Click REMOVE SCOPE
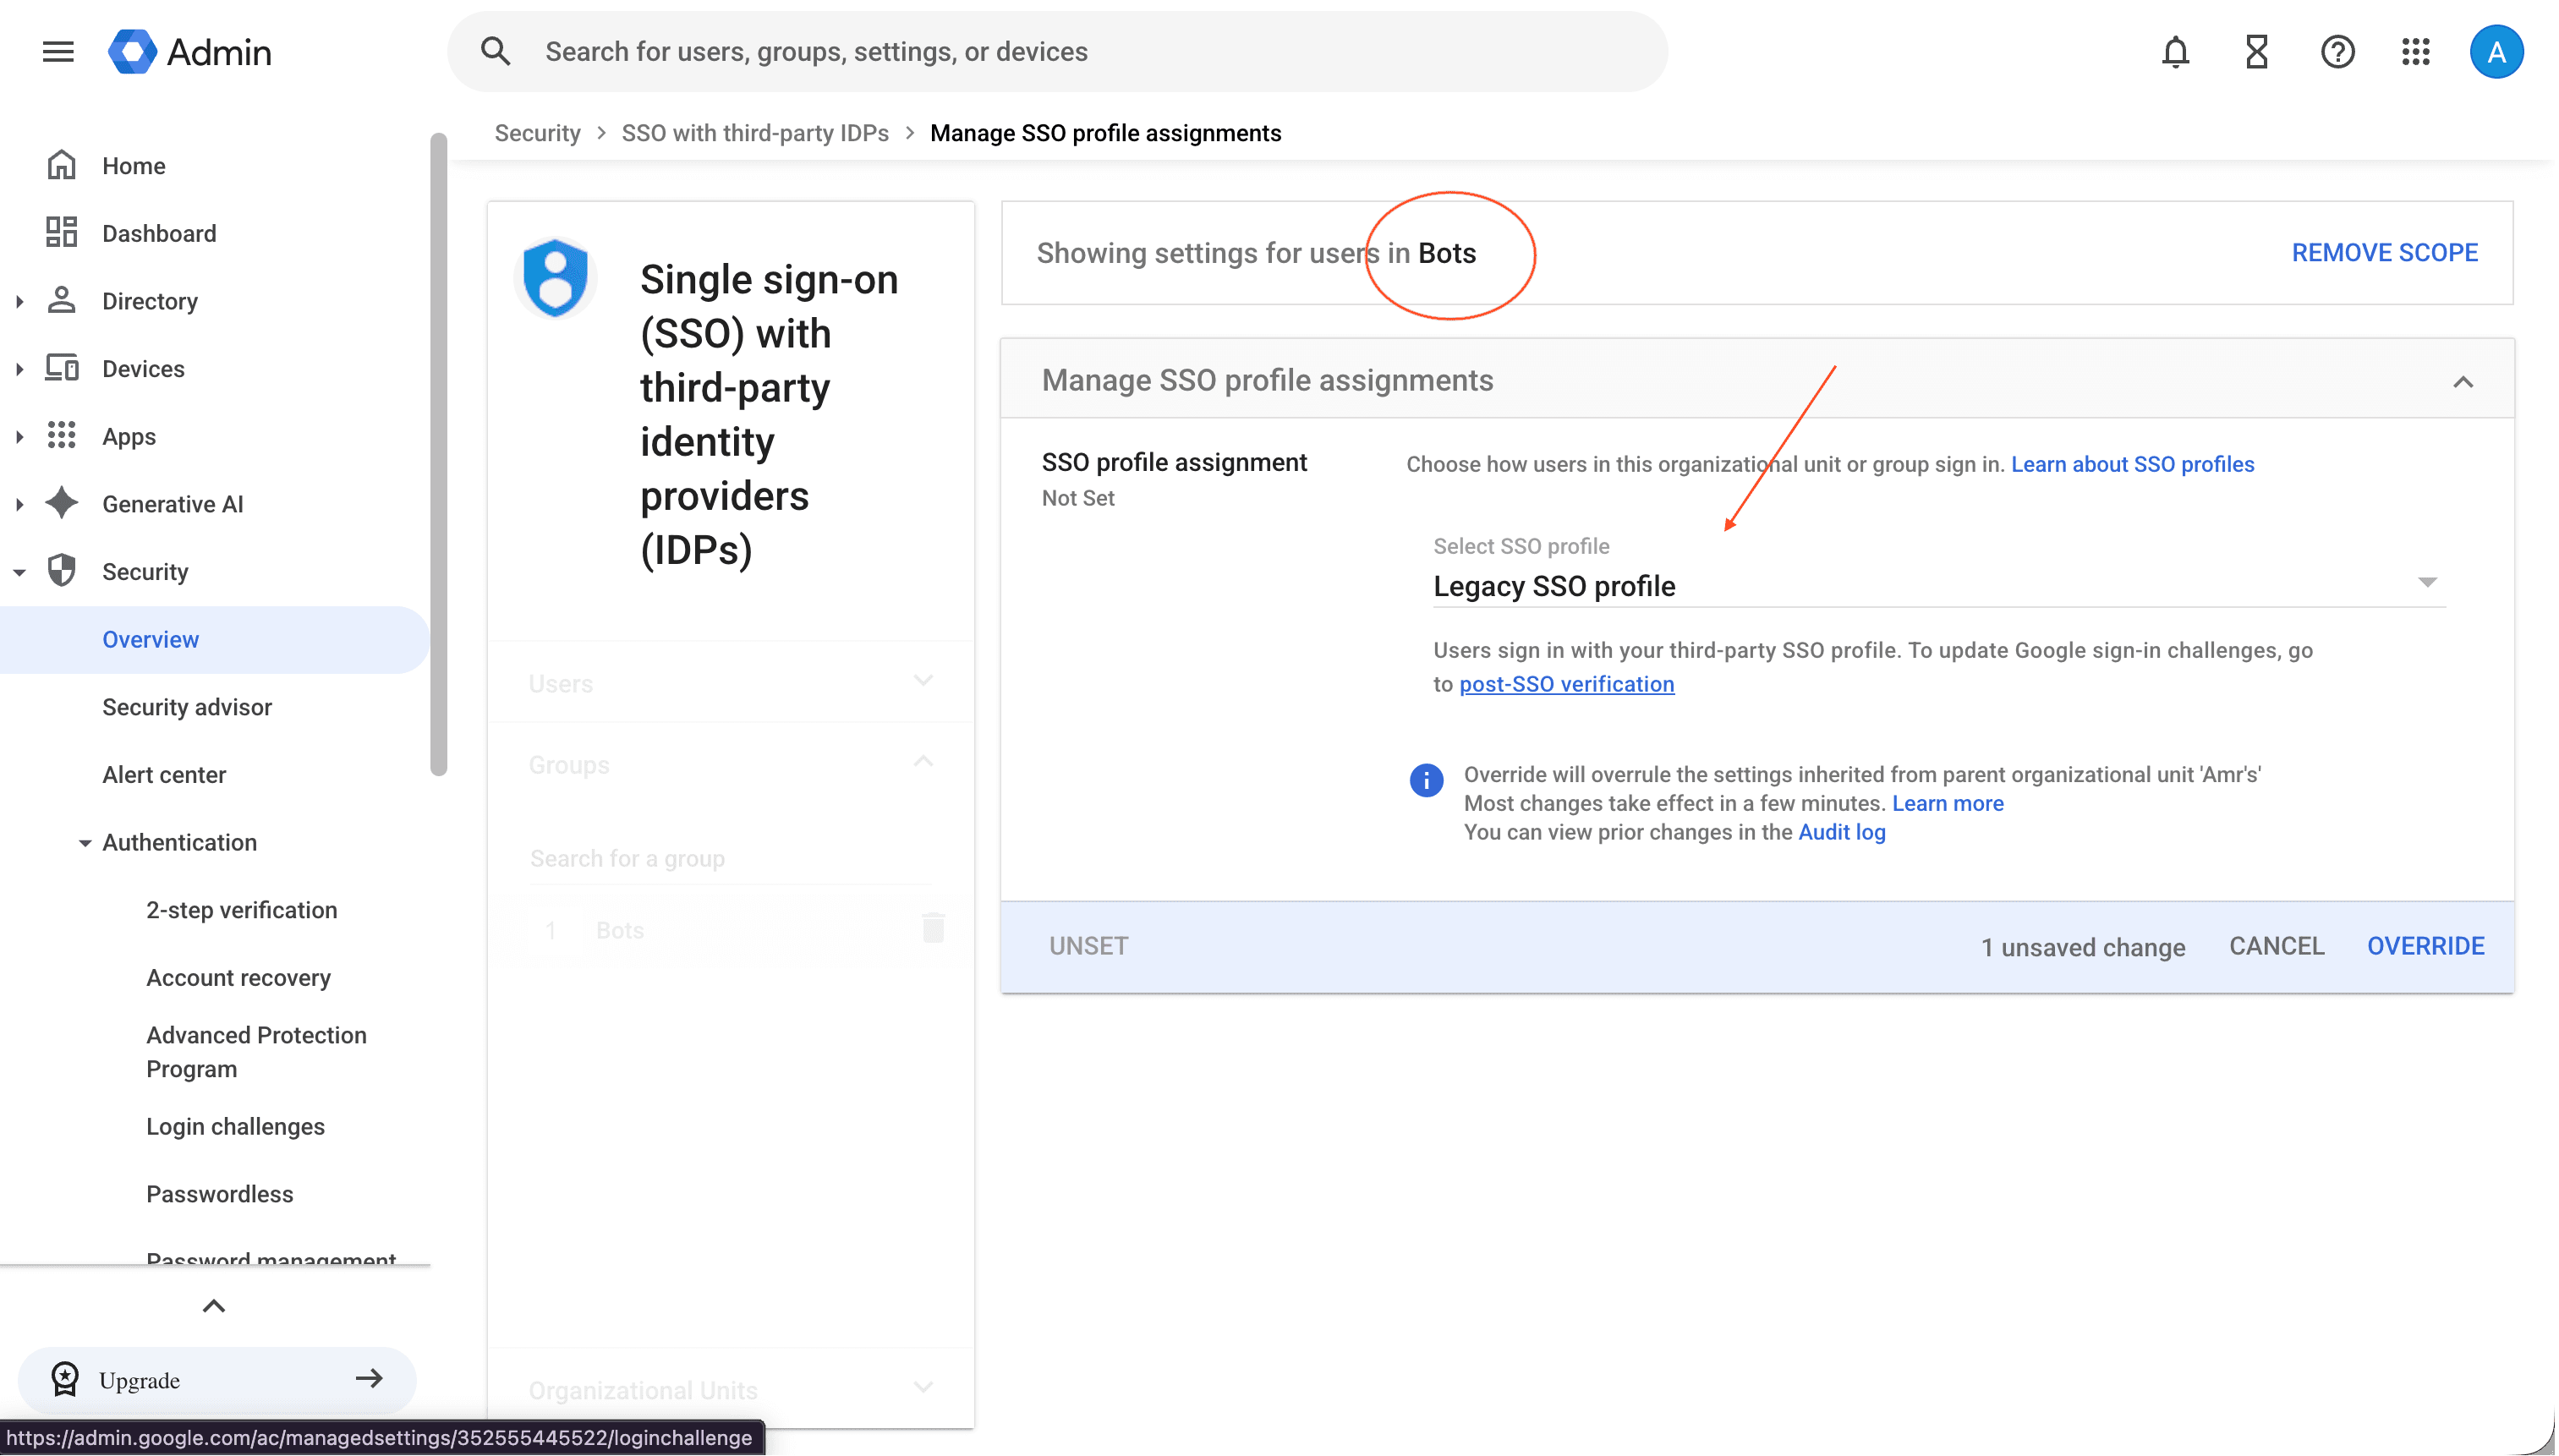Image resolution: width=2559 pixels, height=1456 pixels. [2385, 252]
